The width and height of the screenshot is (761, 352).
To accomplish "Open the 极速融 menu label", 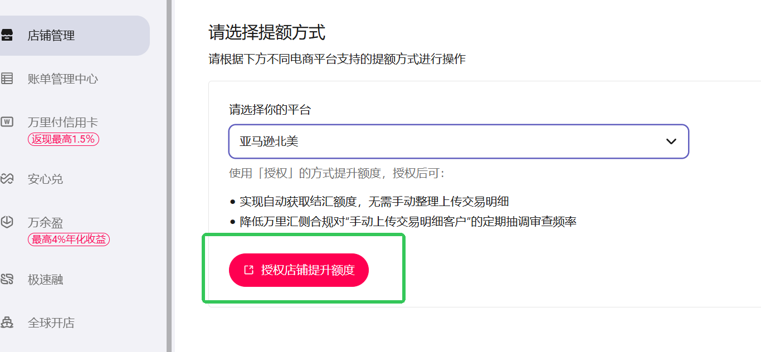I will pos(46,280).
